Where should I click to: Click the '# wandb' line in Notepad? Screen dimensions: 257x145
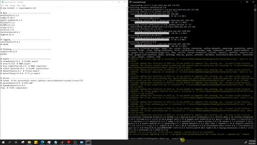click(x=4, y=44)
